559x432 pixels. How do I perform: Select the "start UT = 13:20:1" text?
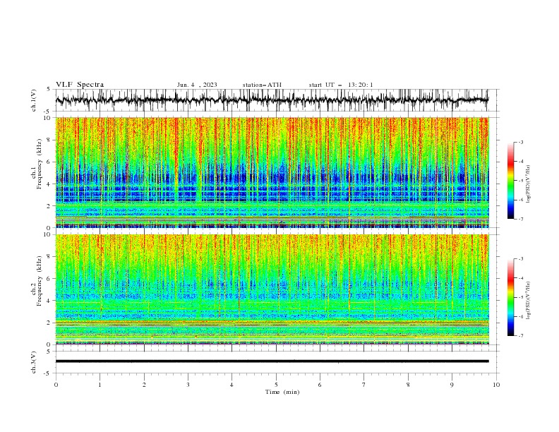pyautogui.click(x=341, y=85)
